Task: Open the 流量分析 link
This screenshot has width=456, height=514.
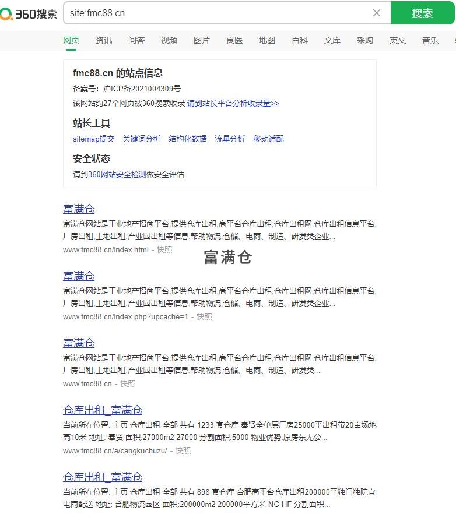Action: click(x=230, y=139)
